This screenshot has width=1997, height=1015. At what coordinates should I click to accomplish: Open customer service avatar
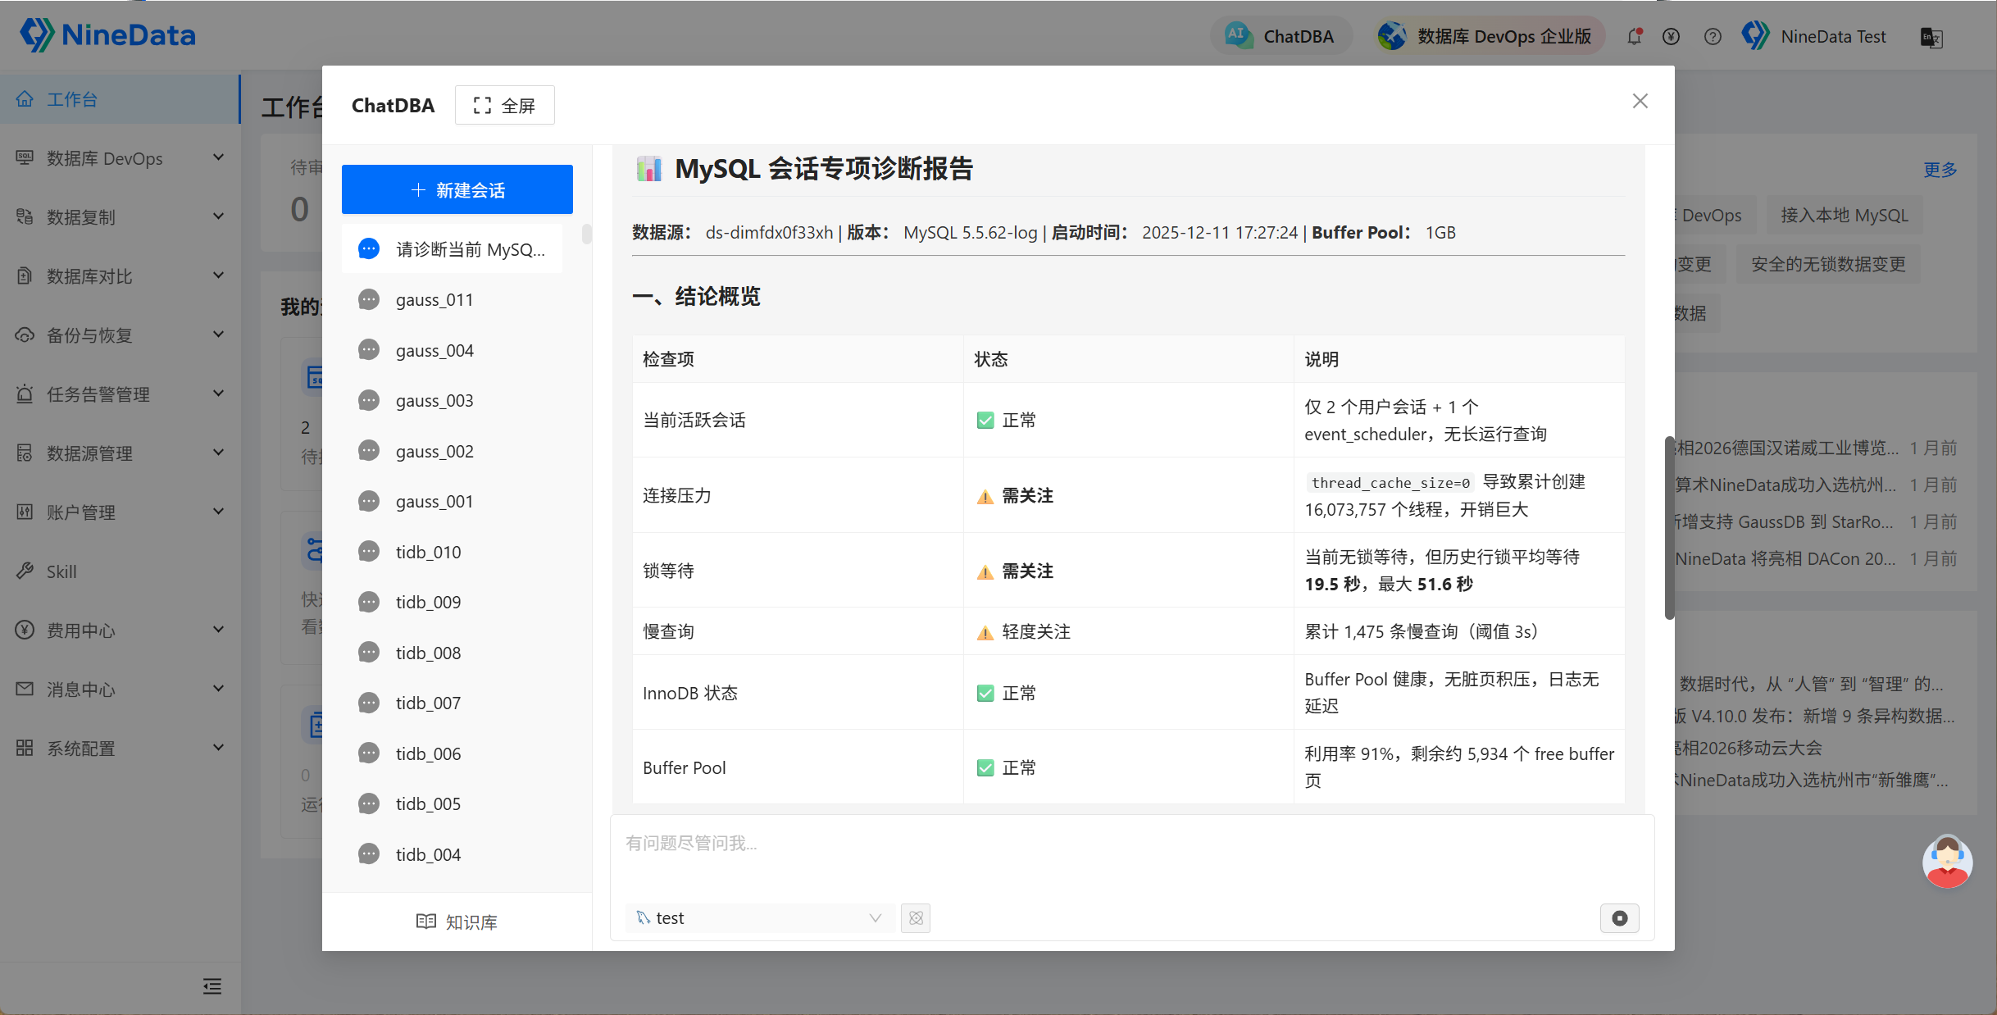pos(1948,861)
